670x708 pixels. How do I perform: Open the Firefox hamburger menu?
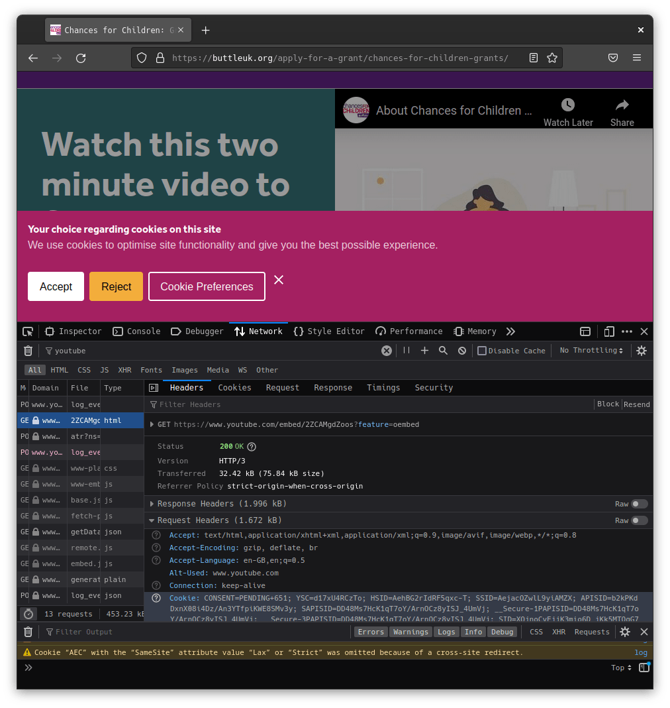[x=637, y=58]
